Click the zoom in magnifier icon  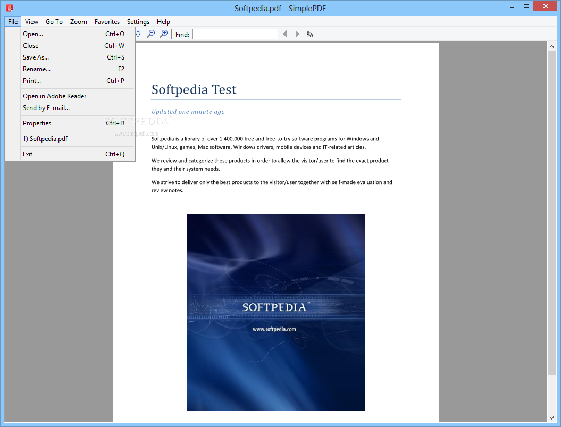[163, 34]
